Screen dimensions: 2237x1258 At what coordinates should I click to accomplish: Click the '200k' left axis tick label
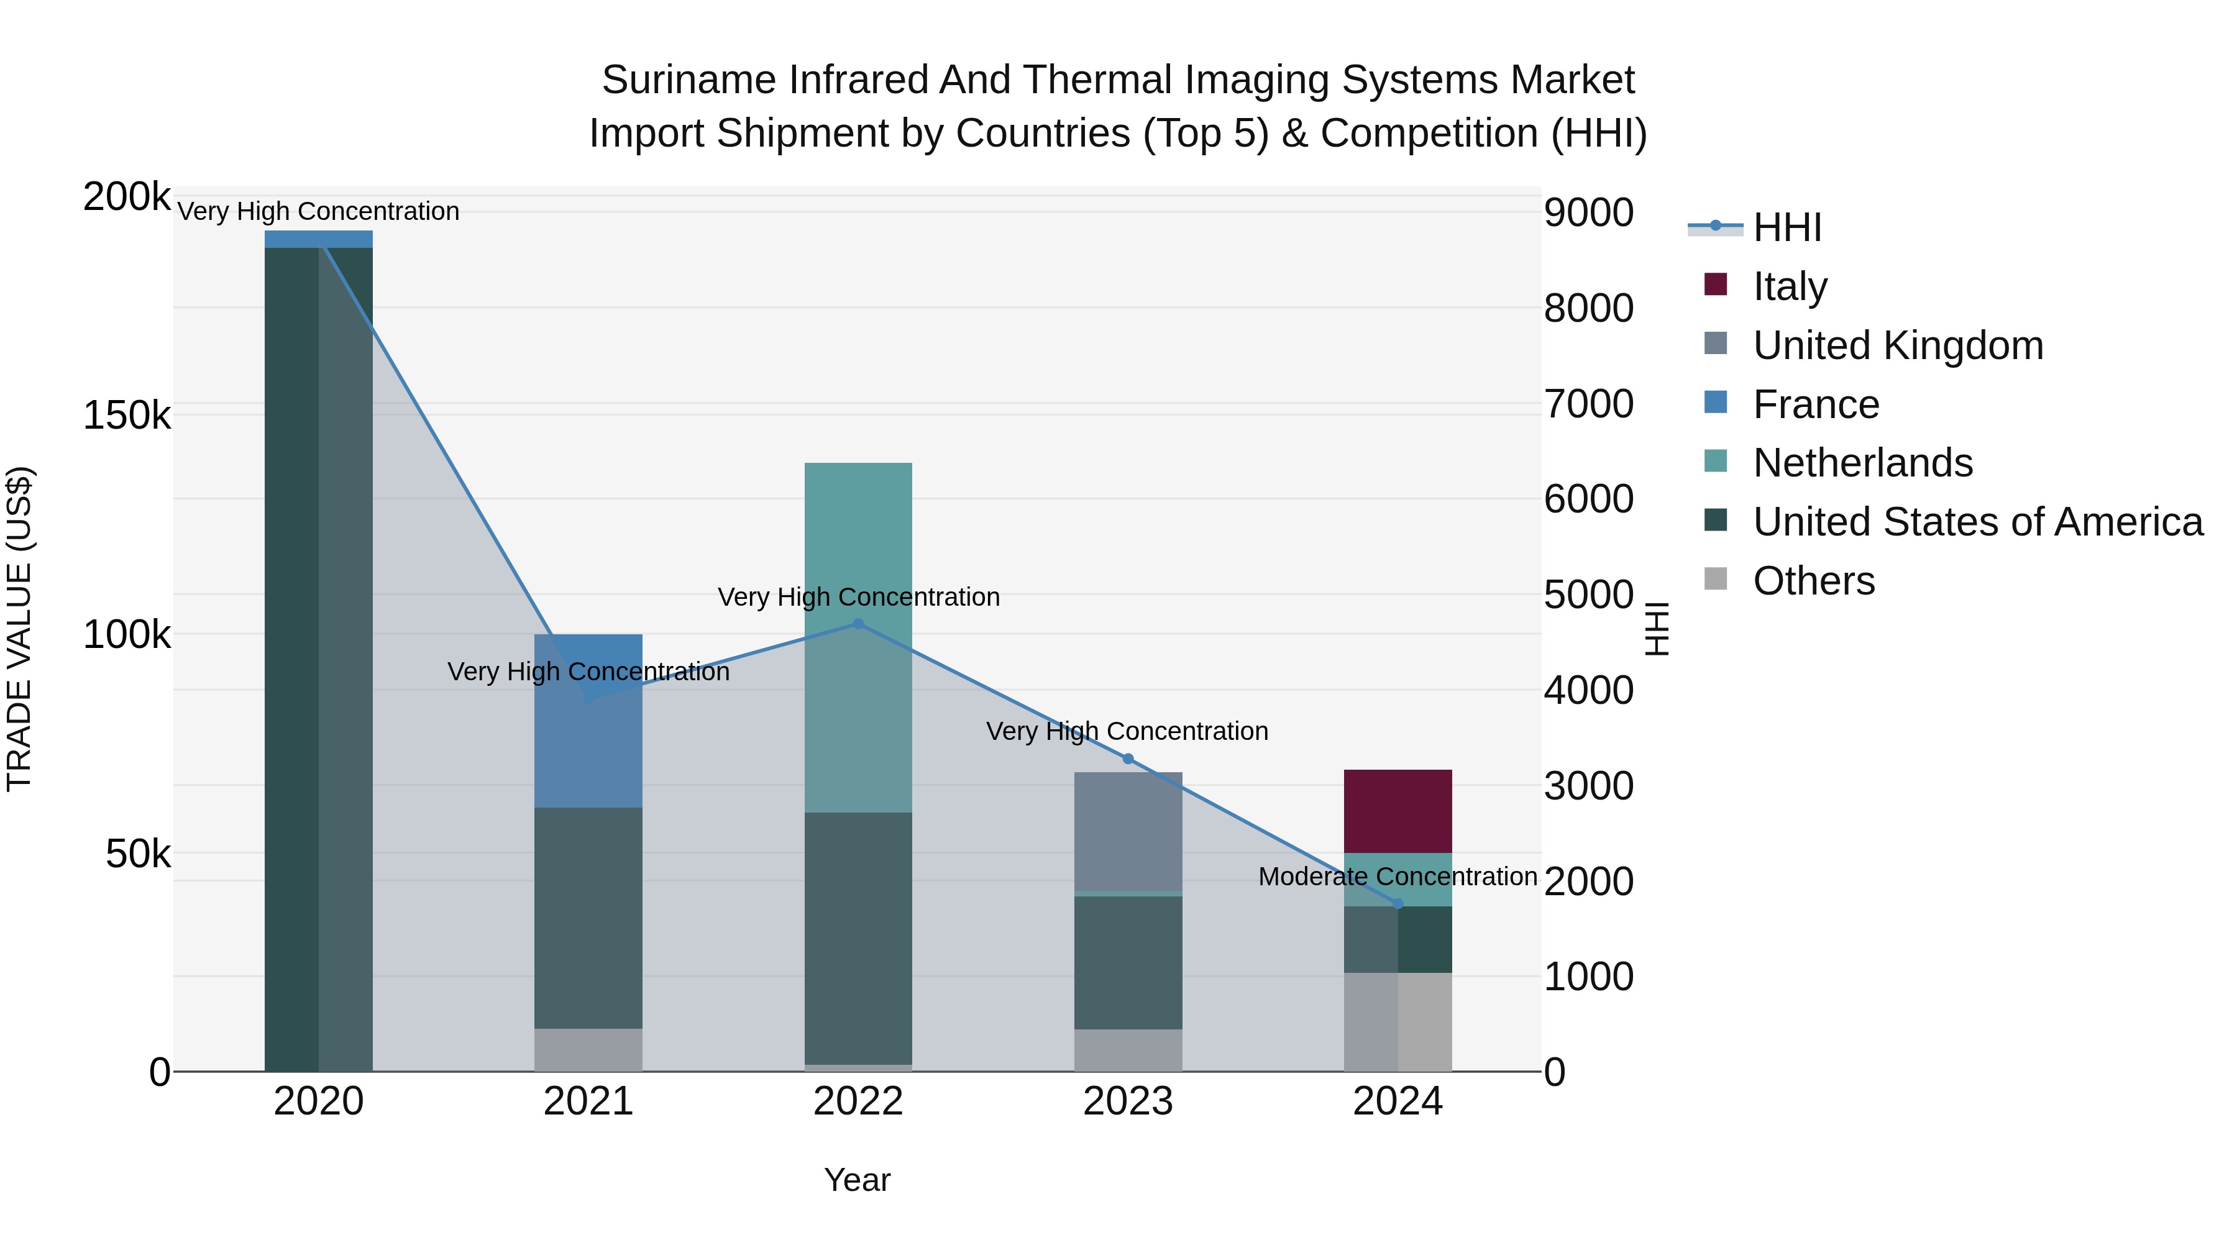[x=127, y=196]
